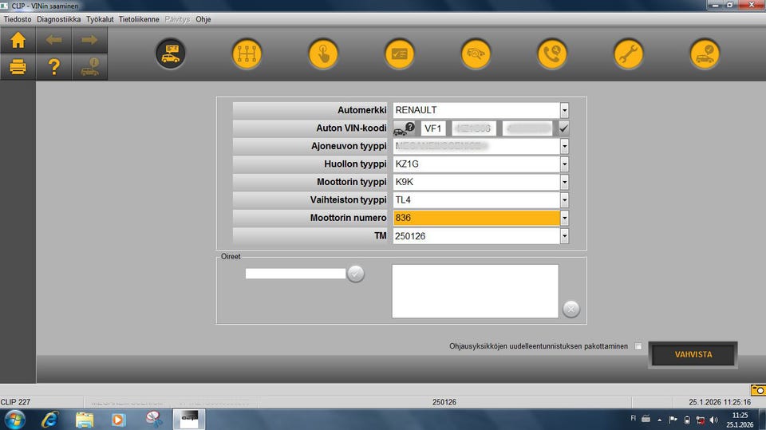
Task: Open Windows Media Player taskbar icon
Action: [x=118, y=420]
